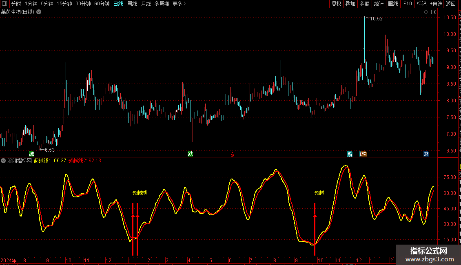461x265 pixels.
Task: Click the 复权 adjustment button
Action: 336,4
